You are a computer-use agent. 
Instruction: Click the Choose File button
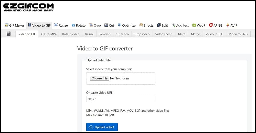pos(99,78)
